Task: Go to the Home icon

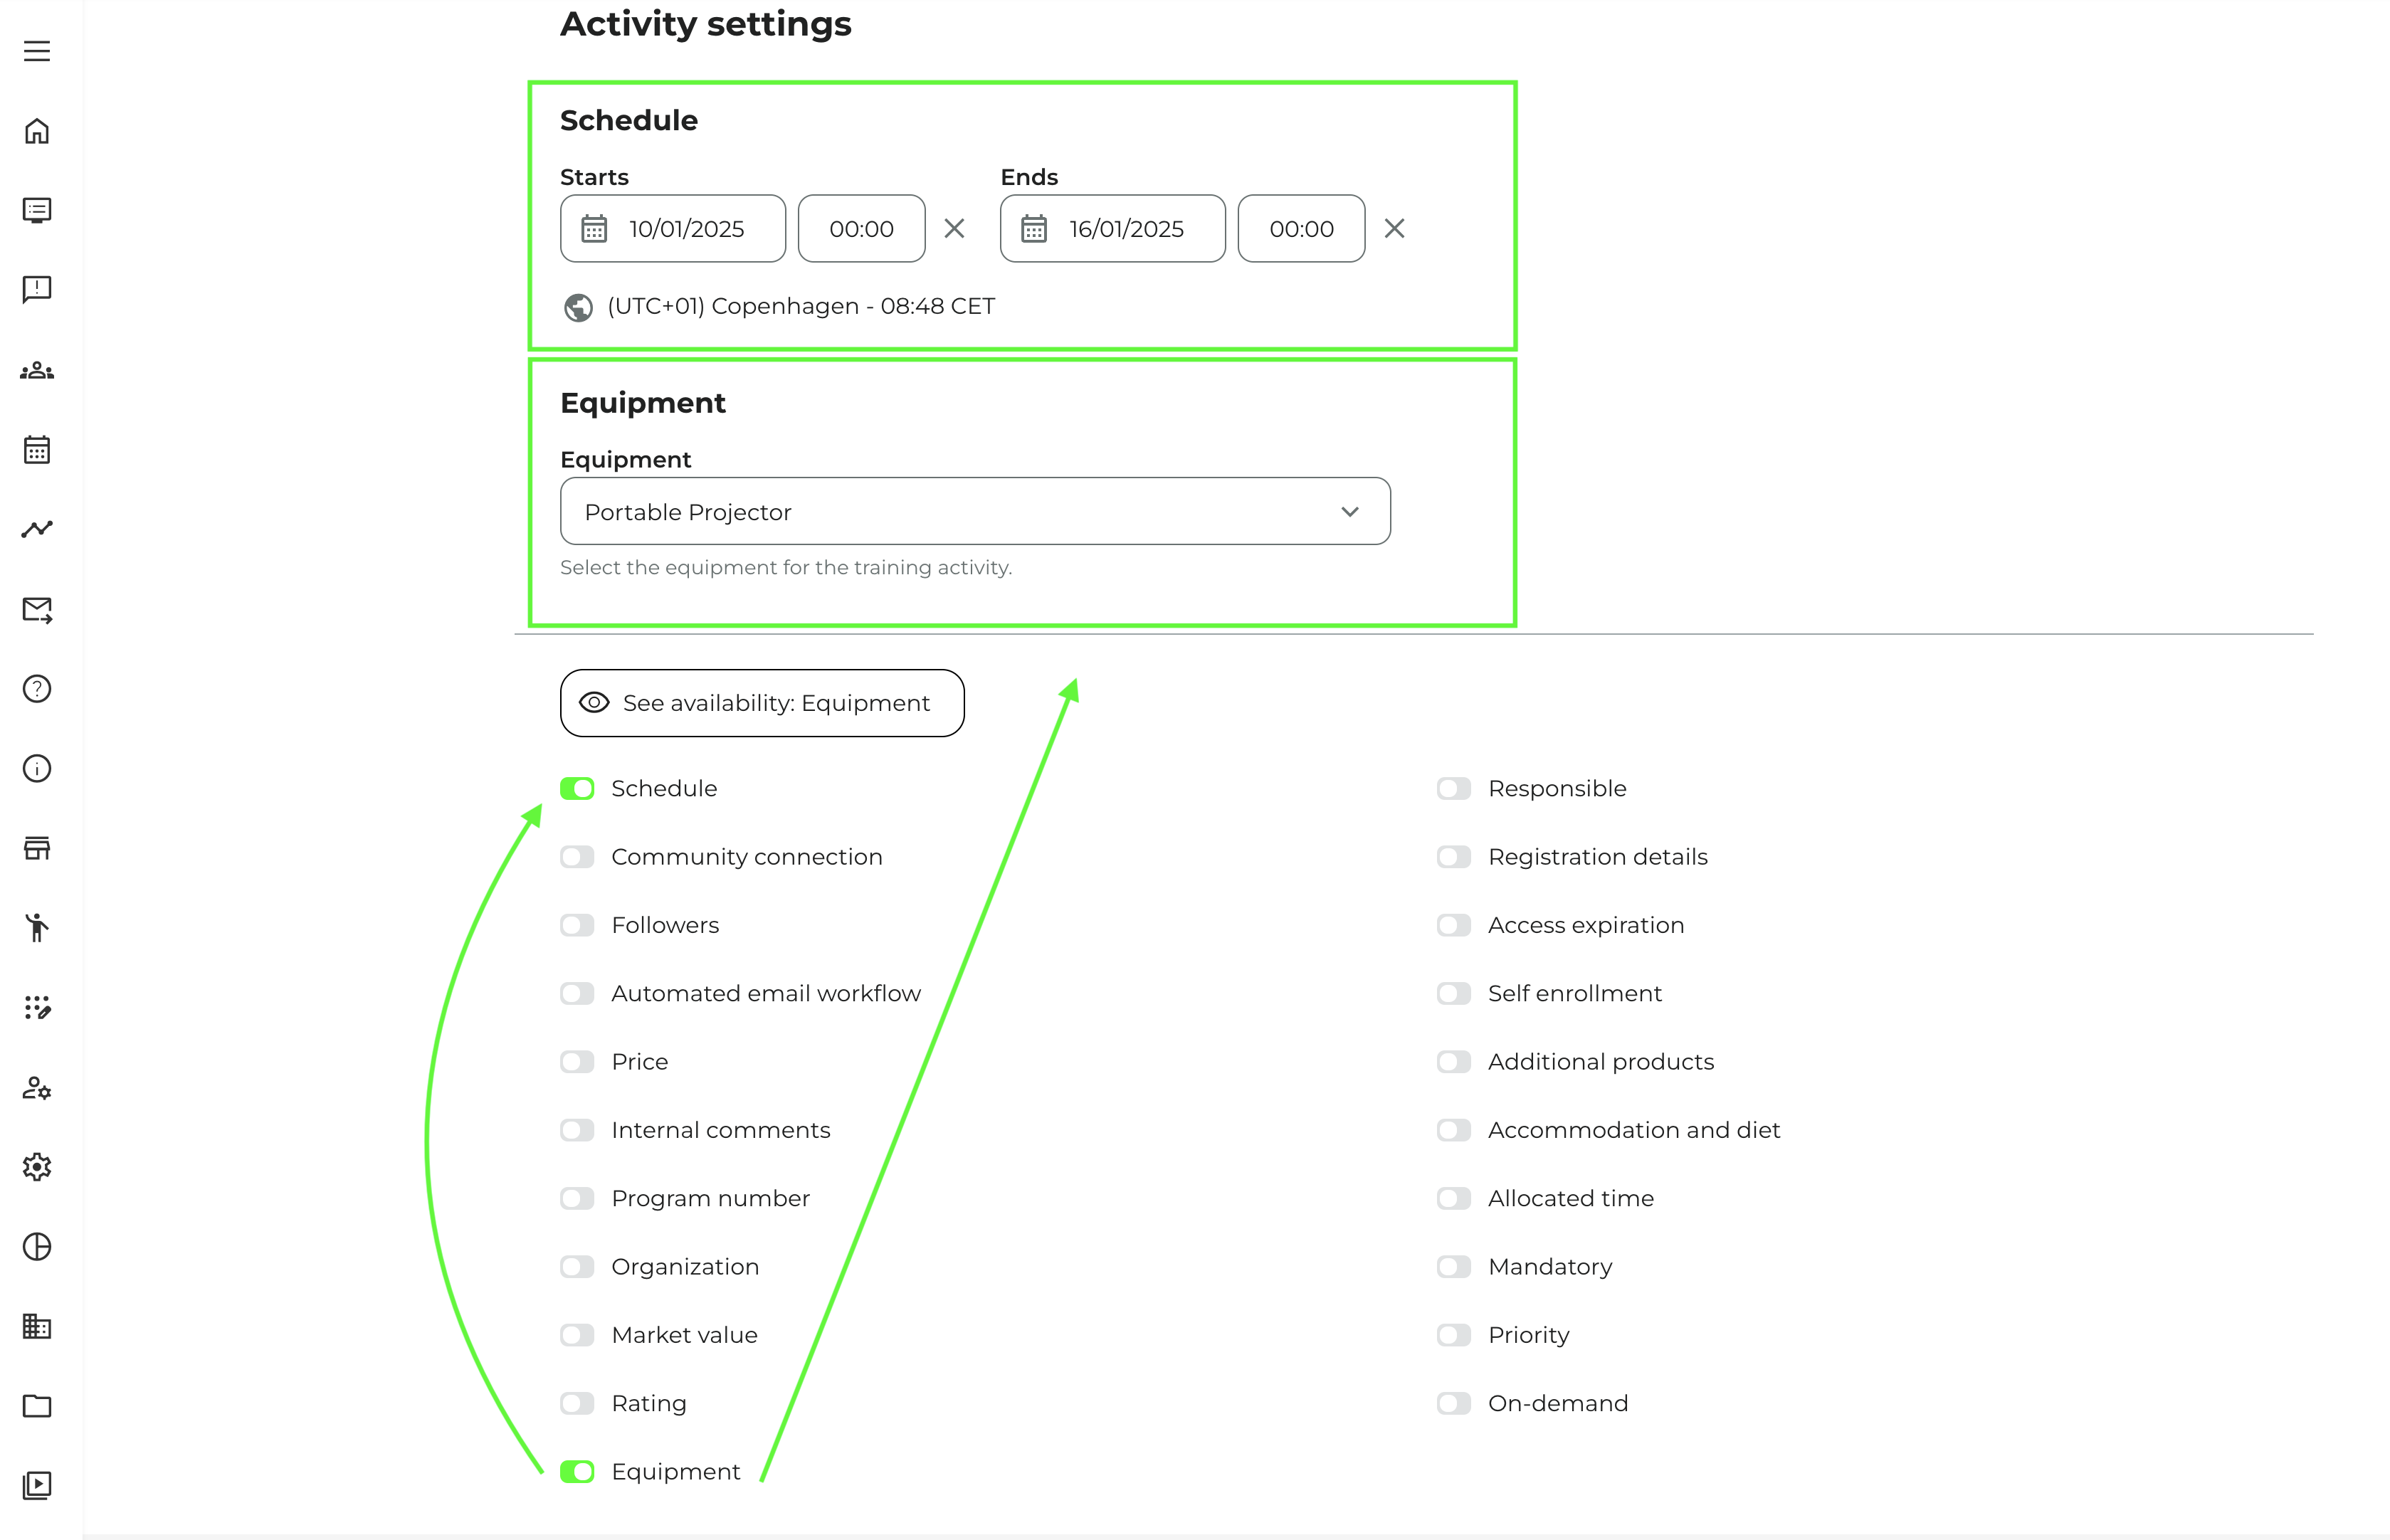Action: coord(37,131)
